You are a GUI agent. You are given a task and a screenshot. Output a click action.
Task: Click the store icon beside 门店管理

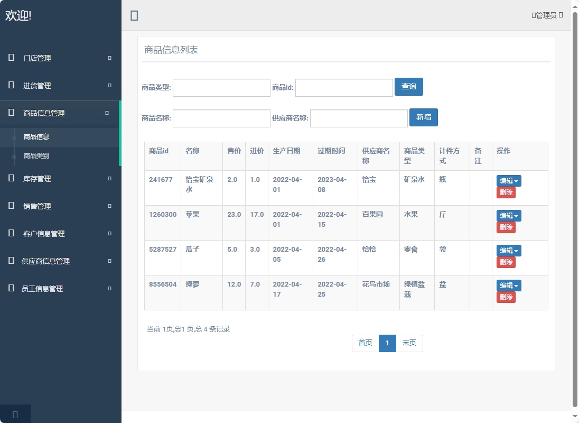coord(11,58)
